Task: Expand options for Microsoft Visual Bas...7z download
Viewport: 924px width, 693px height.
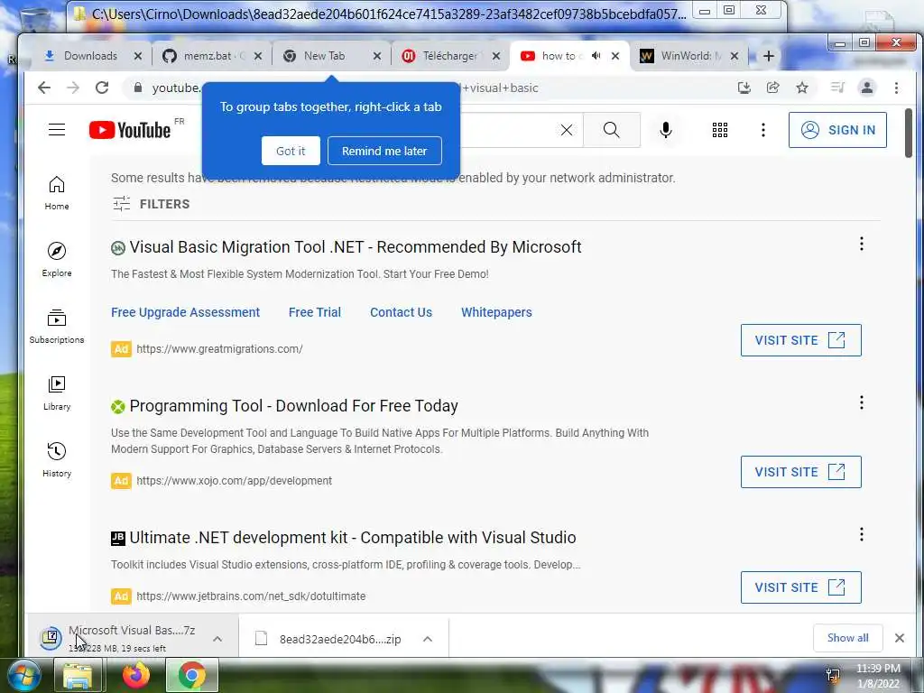Action: tap(217, 639)
